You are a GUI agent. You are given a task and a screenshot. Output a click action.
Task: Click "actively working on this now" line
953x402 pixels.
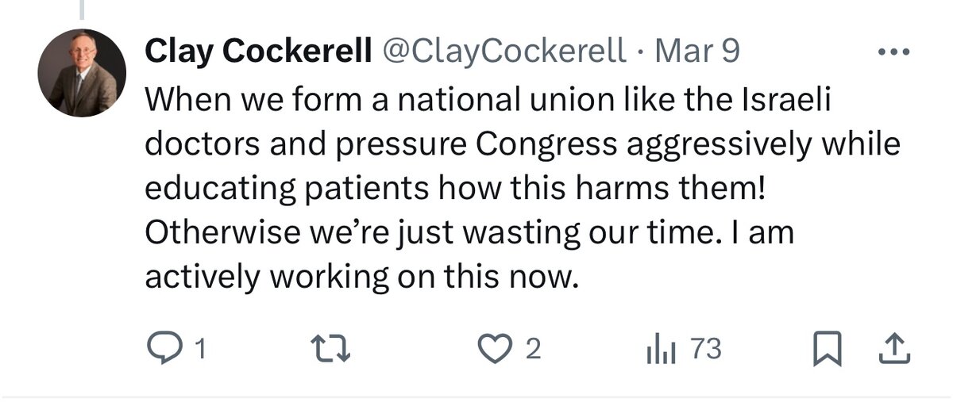pos(357,278)
